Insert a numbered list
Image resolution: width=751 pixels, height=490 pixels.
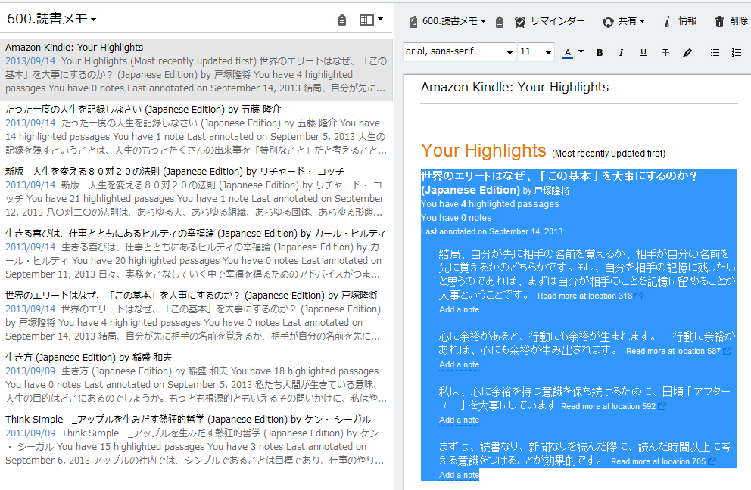(737, 53)
